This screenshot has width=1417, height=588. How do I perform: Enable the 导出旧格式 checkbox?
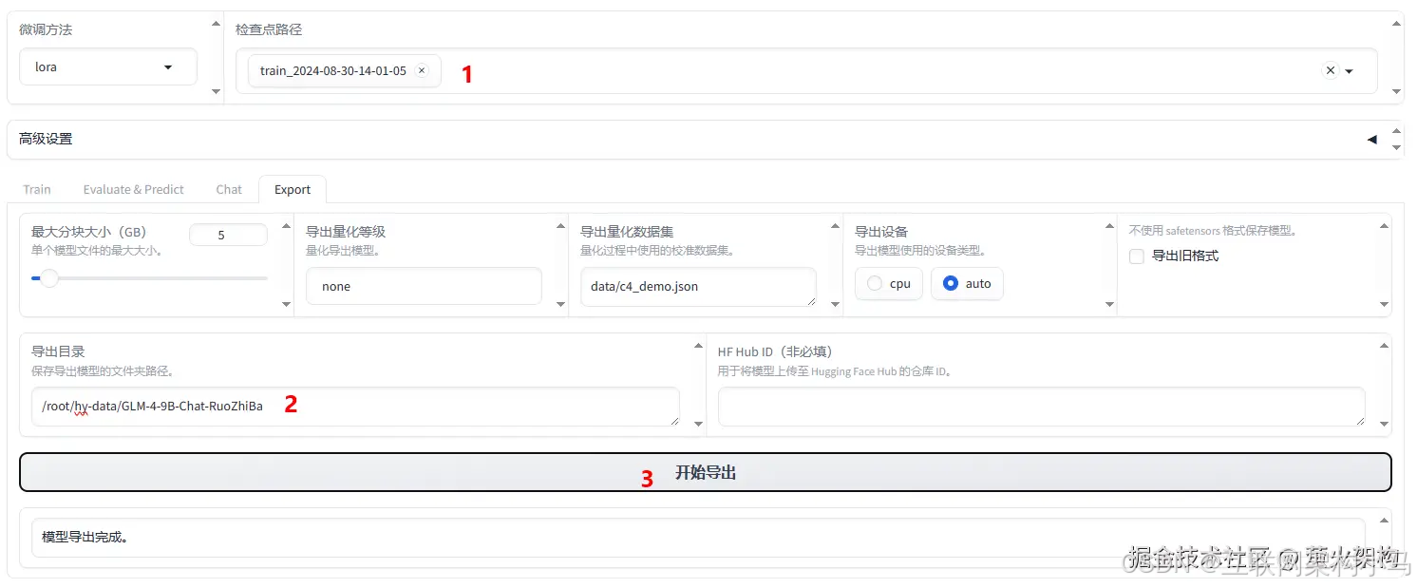point(1136,256)
